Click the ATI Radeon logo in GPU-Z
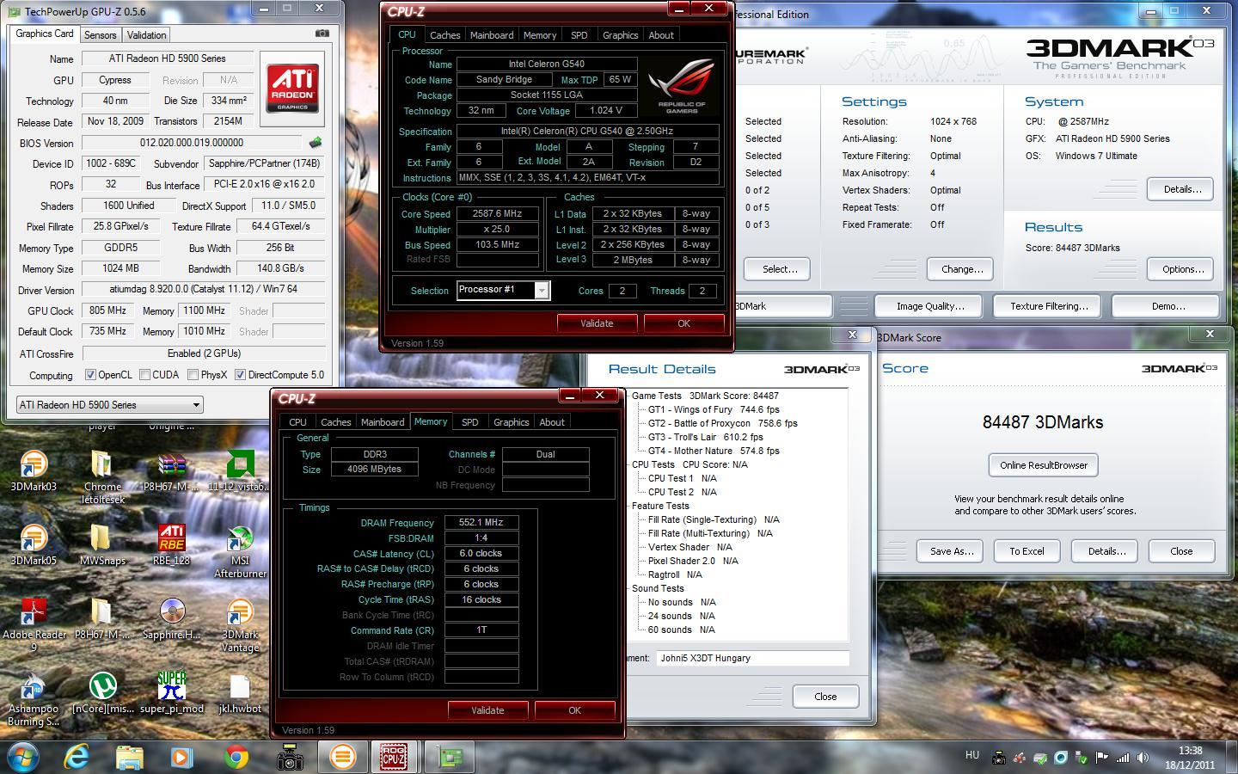Image resolution: width=1238 pixels, height=774 pixels. click(292, 88)
